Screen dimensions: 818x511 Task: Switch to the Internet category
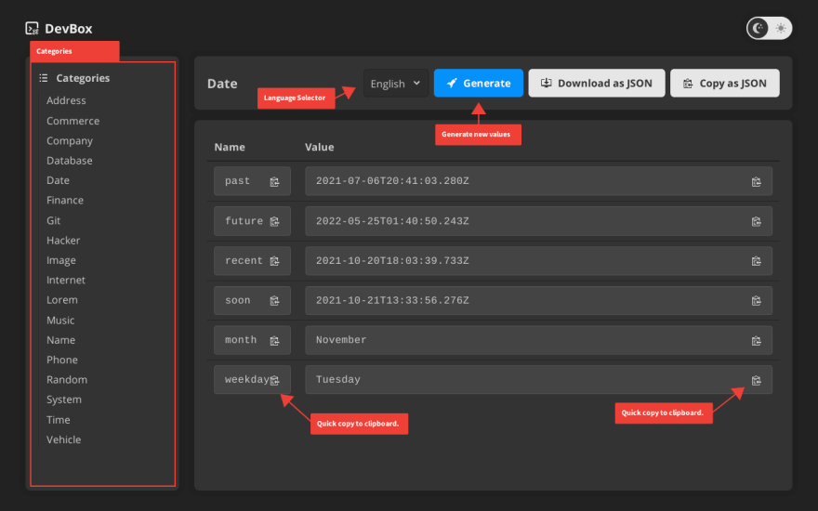click(66, 280)
